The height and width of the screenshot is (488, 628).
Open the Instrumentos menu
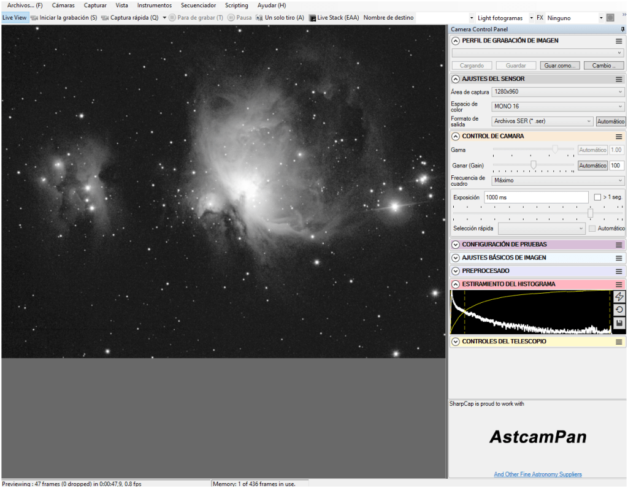pyautogui.click(x=154, y=6)
